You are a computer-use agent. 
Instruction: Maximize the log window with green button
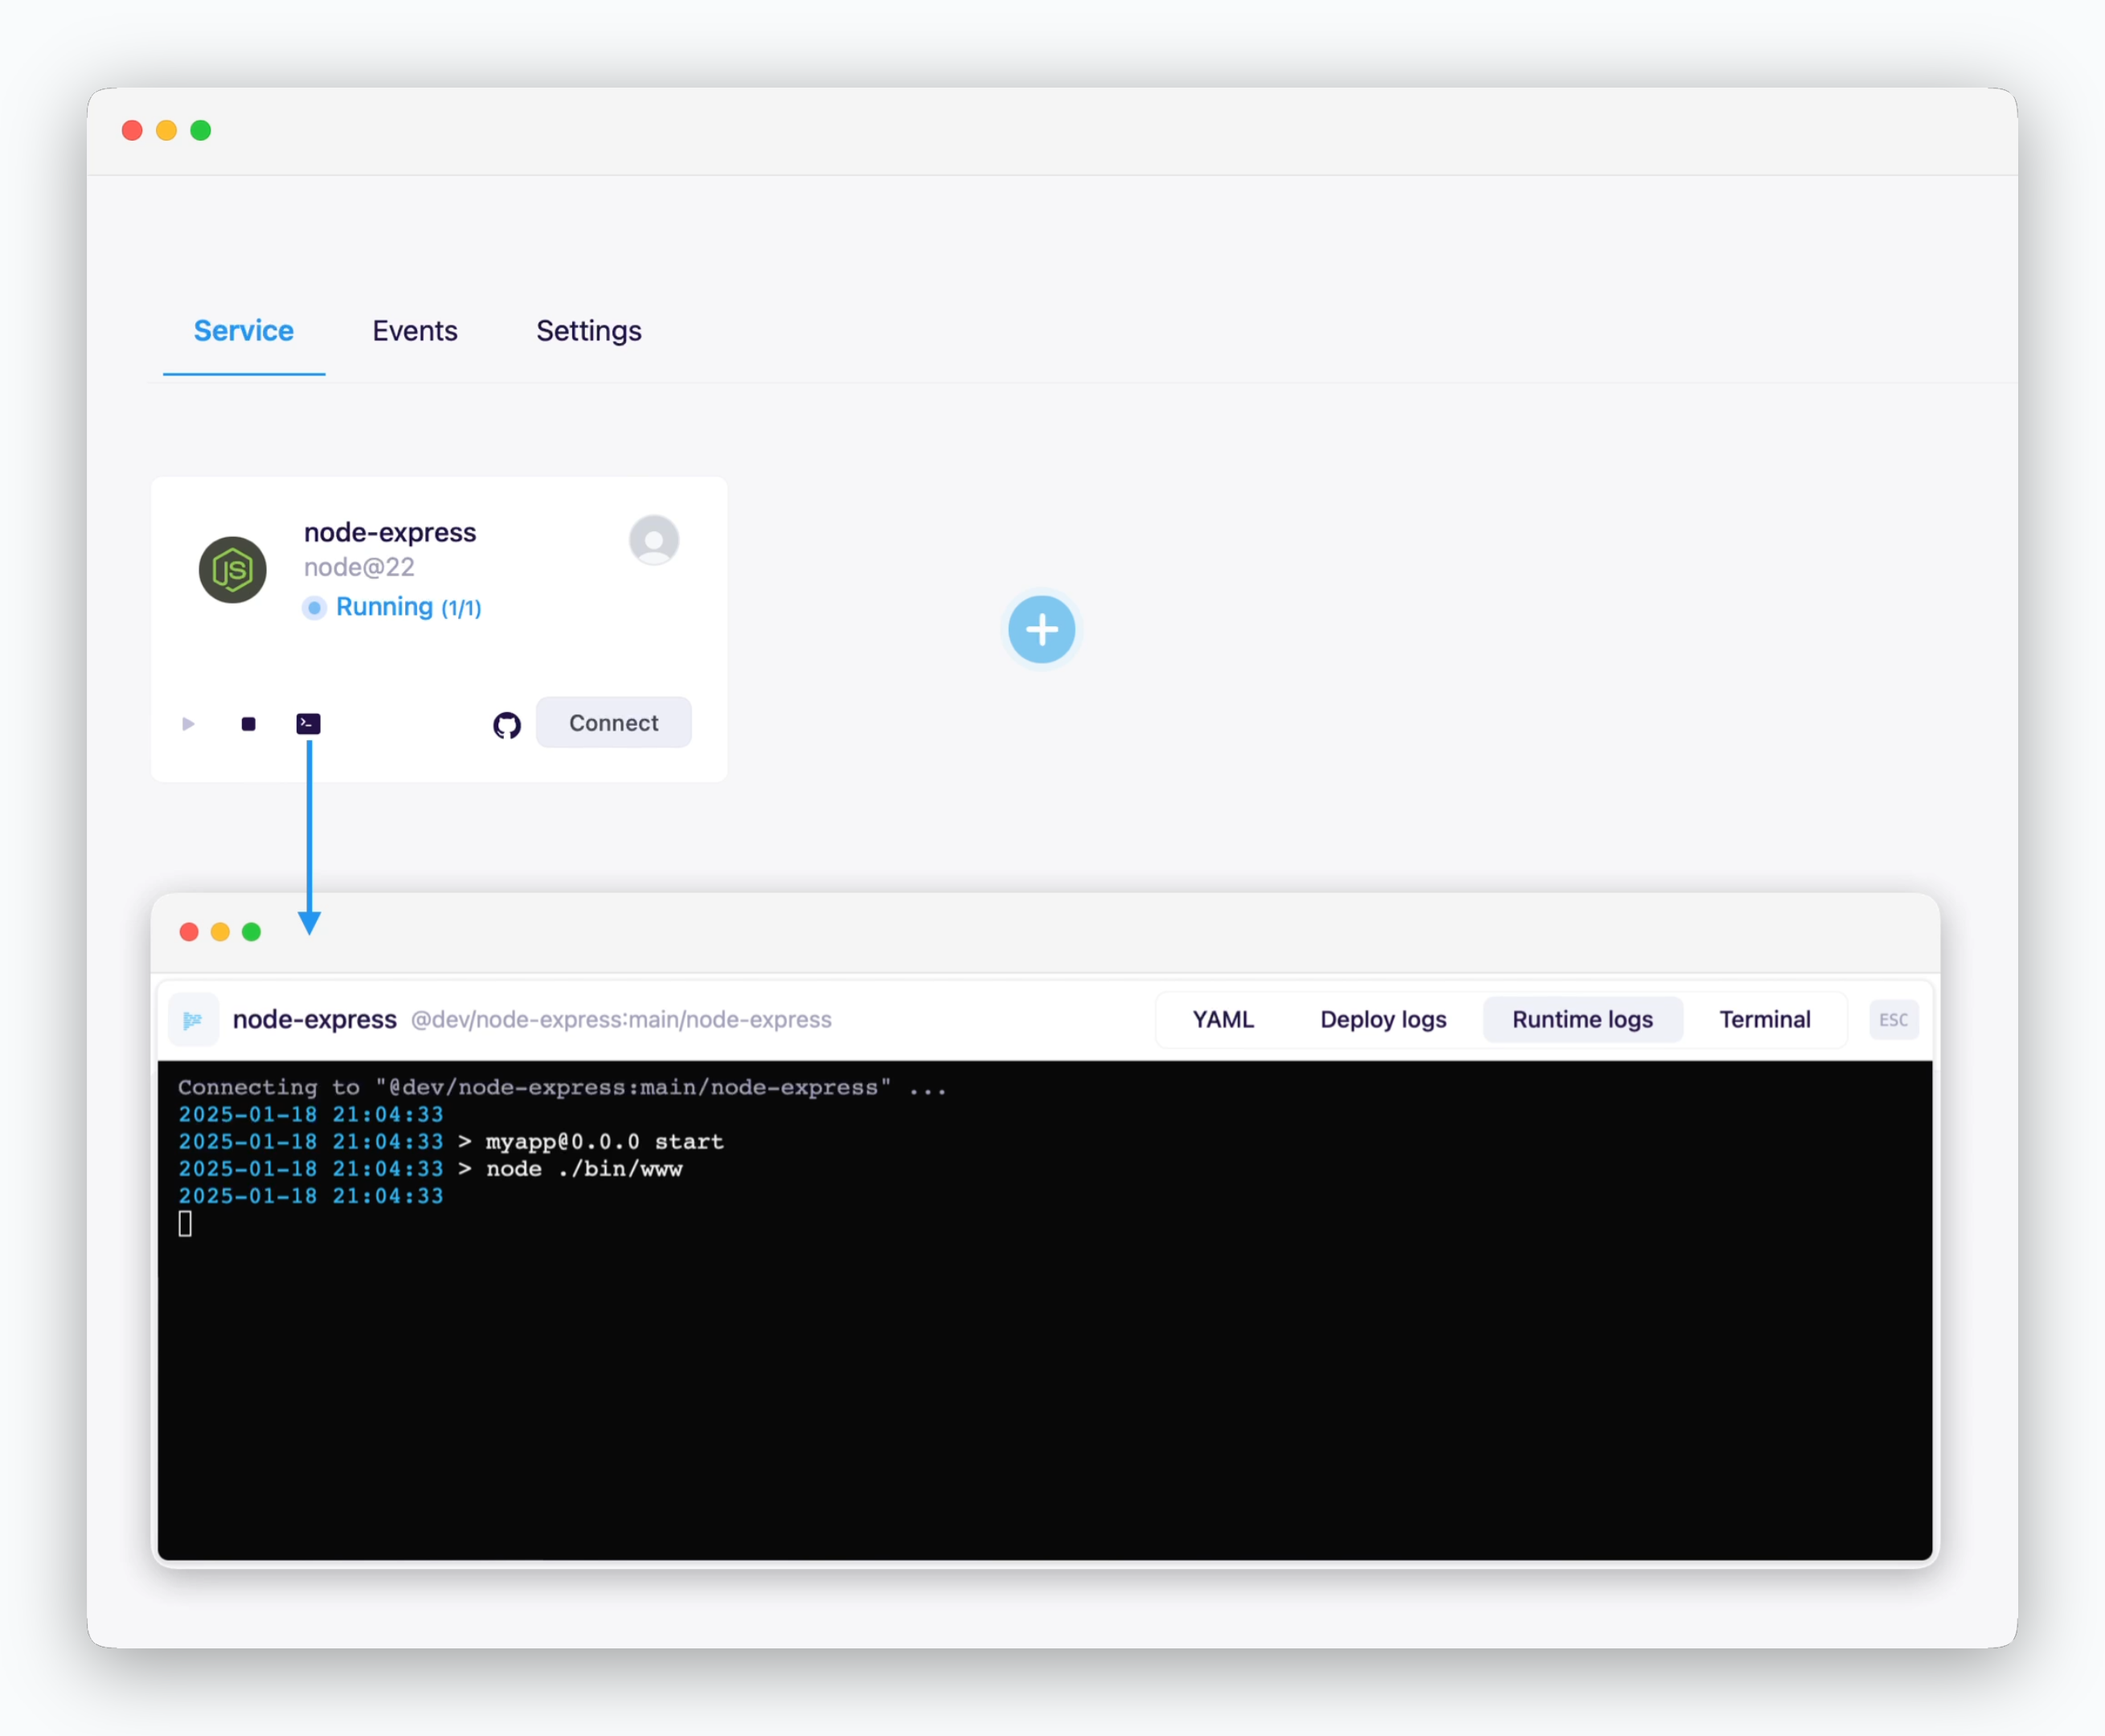(x=251, y=932)
